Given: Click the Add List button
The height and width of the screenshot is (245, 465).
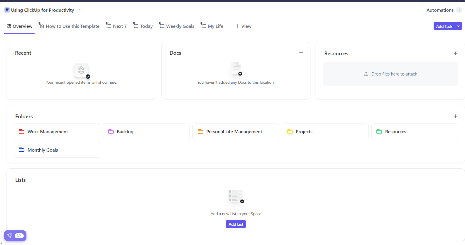Looking at the screenshot, I should [236, 224].
